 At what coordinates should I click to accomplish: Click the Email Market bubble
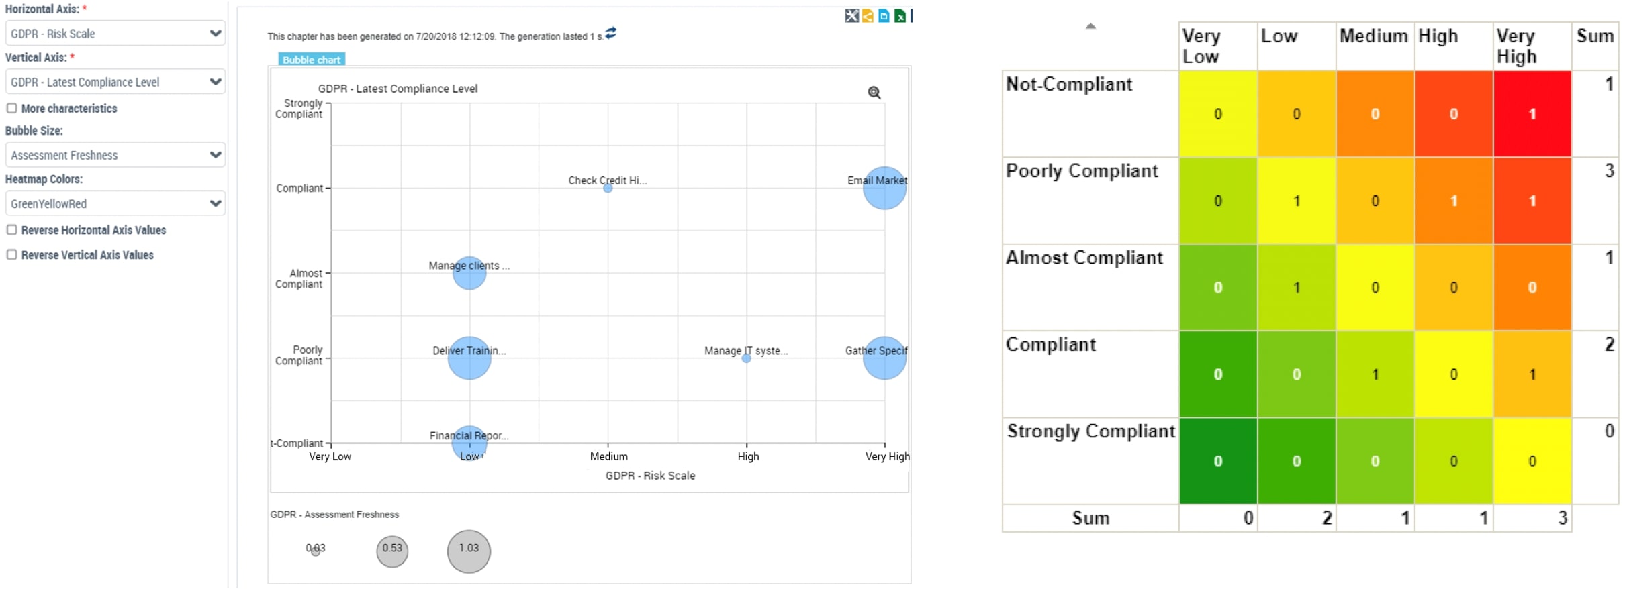pos(884,189)
